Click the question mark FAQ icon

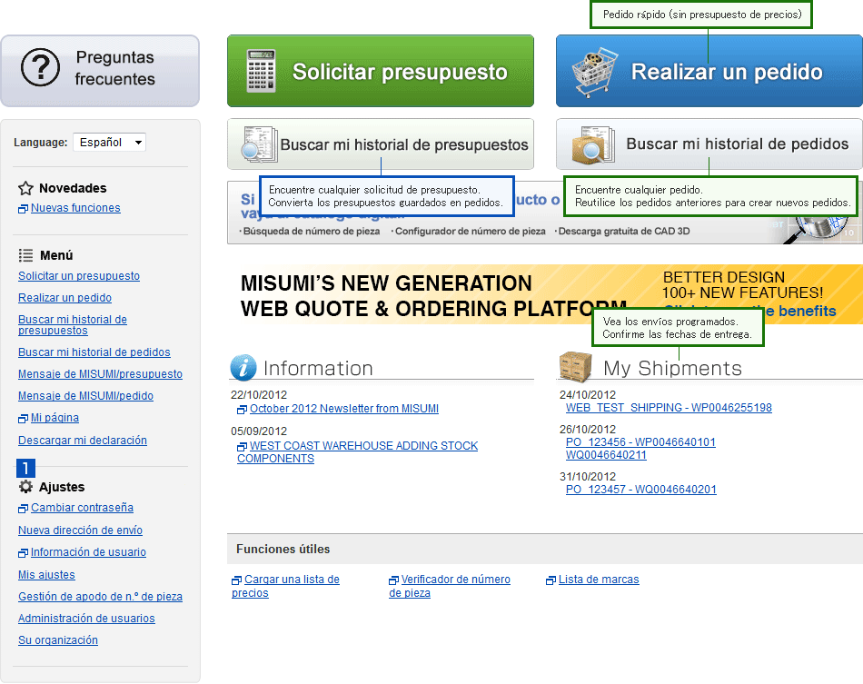[x=40, y=68]
